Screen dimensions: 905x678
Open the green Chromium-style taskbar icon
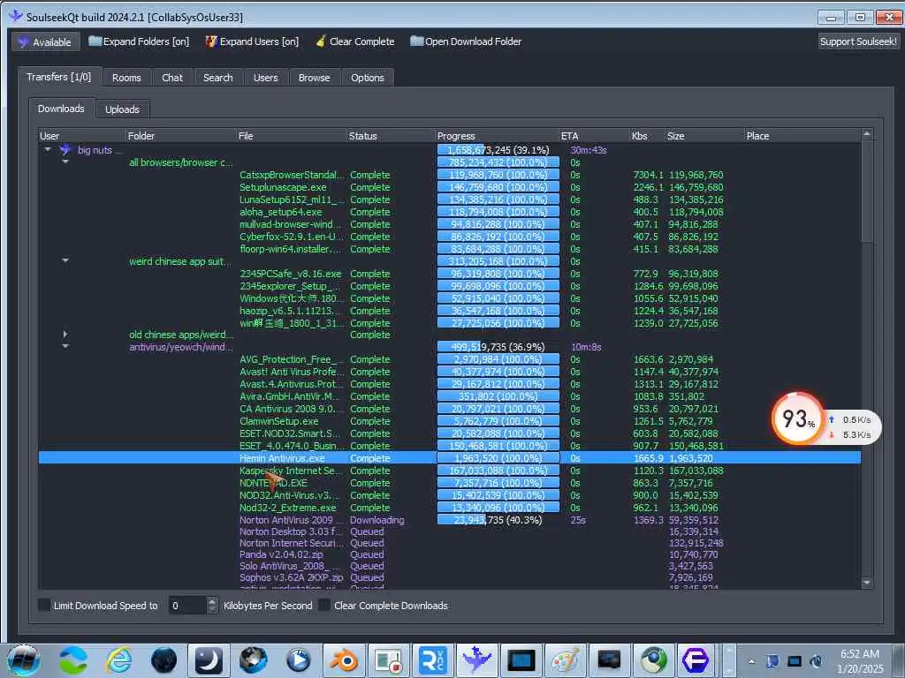point(652,660)
